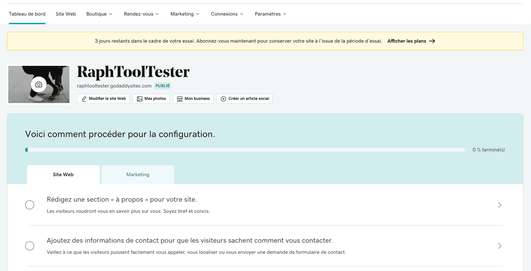Click the 'Les visiteurs voudront vous en savoir plus' description
Image resolution: width=531 pixels, height=271 pixels.
coord(128,211)
